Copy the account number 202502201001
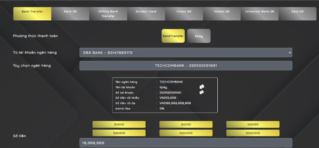 click(202, 92)
